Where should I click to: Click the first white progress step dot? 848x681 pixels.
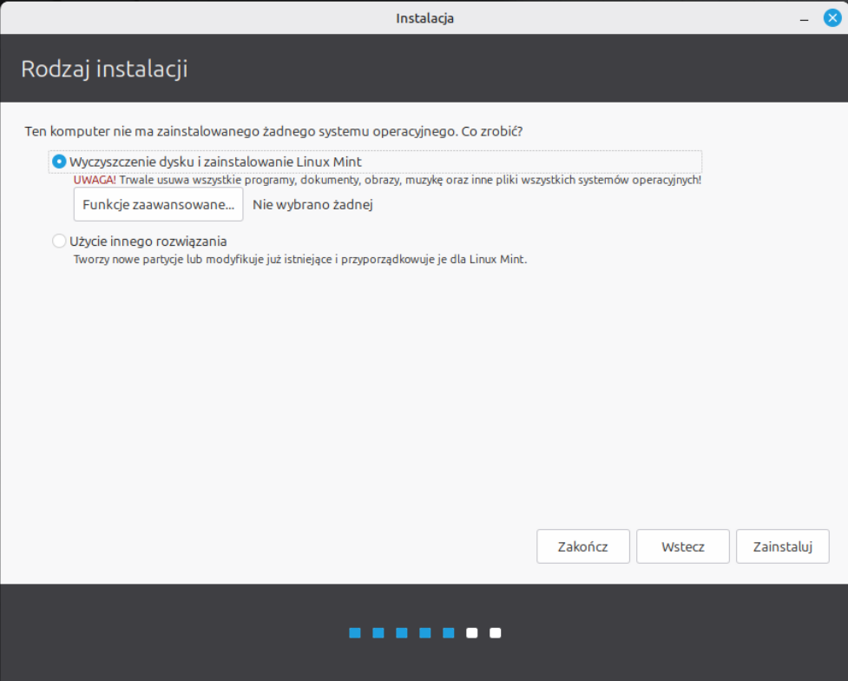click(471, 633)
